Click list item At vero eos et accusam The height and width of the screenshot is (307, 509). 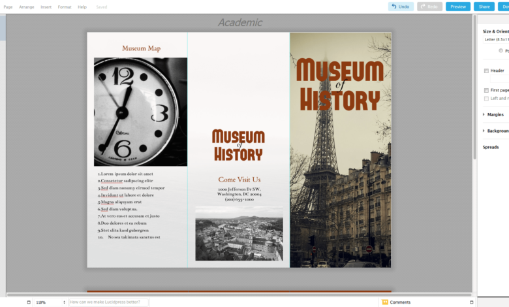click(x=129, y=216)
